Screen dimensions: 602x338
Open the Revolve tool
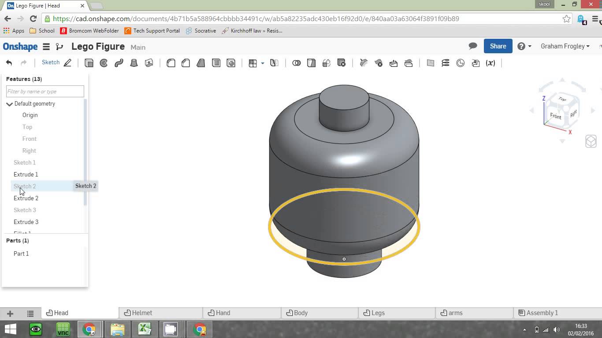104,62
